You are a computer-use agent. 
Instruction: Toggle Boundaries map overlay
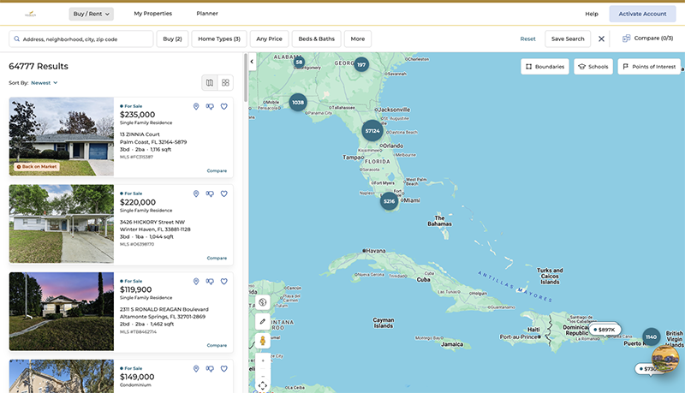coord(545,67)
